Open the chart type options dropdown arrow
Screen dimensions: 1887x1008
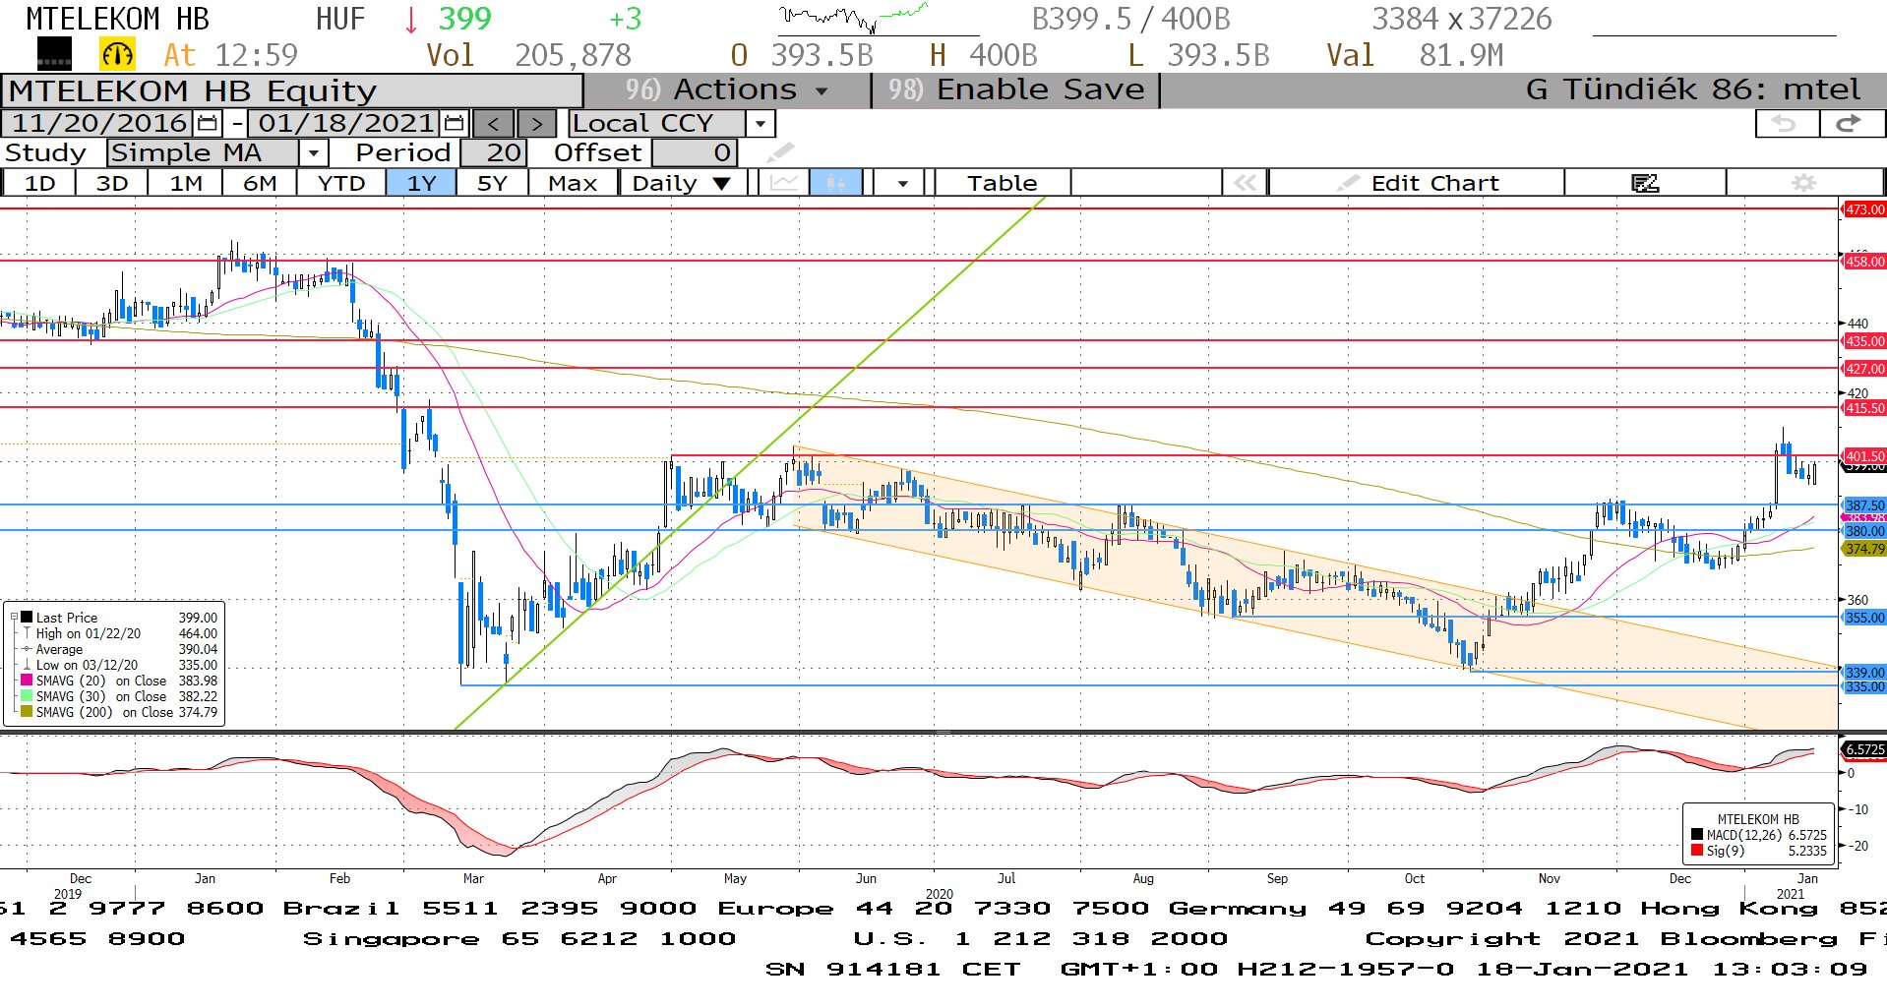click(x=902, y=183)
